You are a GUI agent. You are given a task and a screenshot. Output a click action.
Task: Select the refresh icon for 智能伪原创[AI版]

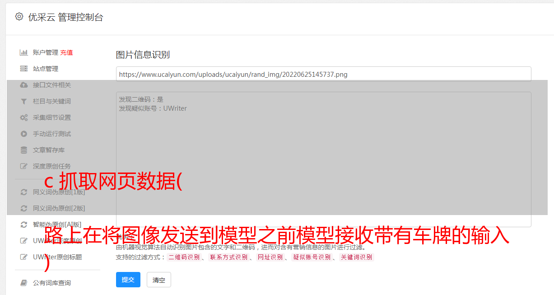coord(24,225)
